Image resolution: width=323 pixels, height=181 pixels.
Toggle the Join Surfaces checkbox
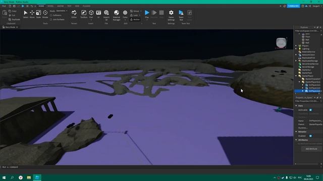pos(57,20)
